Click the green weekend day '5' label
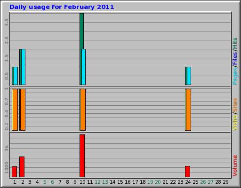Image resolution: width=241 pixels, height=188 pixels. (x=45, y=182)
